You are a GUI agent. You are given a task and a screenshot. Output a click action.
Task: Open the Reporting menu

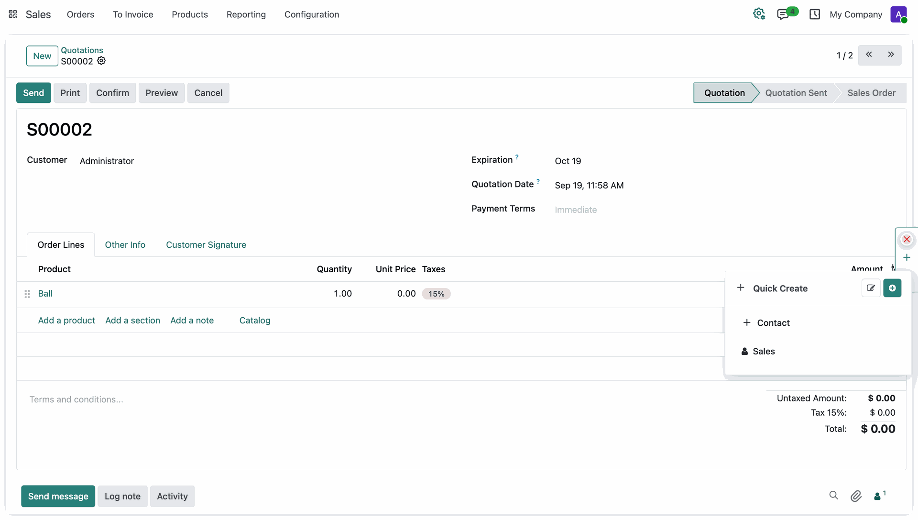click(246, 14)
